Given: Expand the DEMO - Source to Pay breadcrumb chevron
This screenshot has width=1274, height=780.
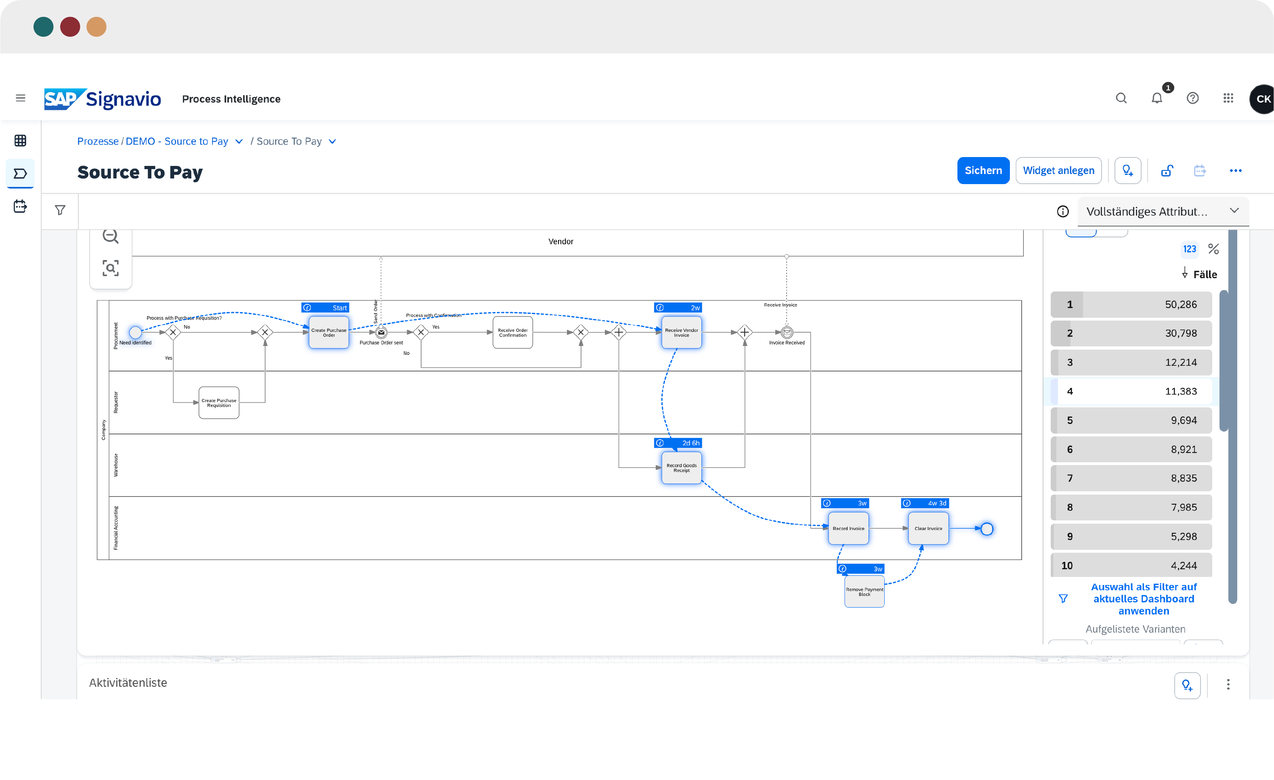Looking at the screenshot, I should (239, 142).
